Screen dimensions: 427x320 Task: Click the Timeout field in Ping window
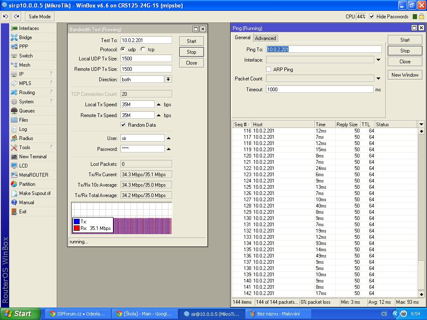pyautogui.click(x=320, y=90)
